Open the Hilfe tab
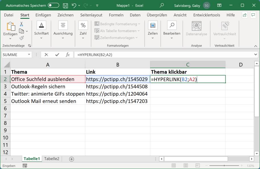 pyautogui.click(x=230, y=15)
